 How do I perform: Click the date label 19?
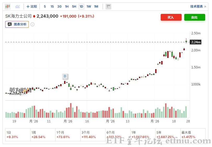[x=14, y=121]
